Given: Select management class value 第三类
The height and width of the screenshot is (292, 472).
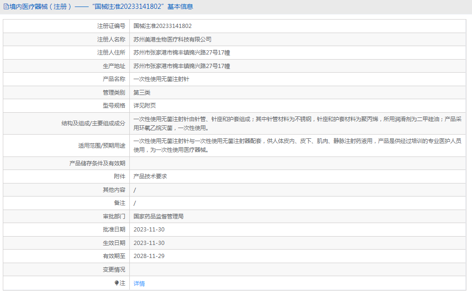Looking at the screenshot, I should pos(142,93).
